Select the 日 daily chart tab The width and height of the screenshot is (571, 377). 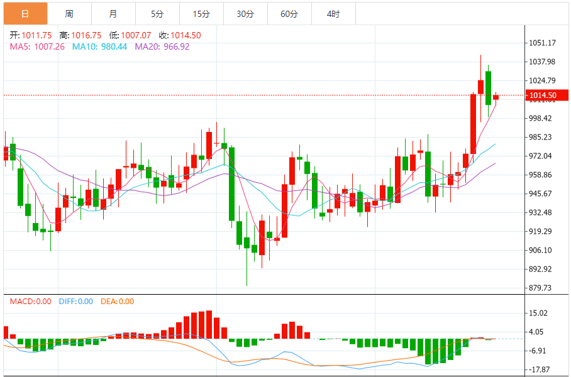[x=26, y=14]
